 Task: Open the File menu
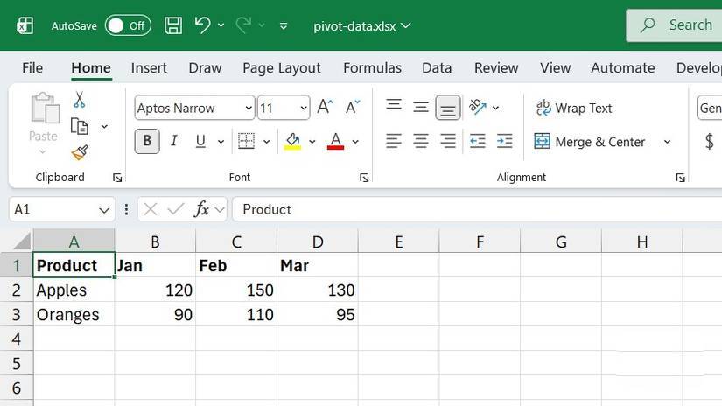[32, 67]
